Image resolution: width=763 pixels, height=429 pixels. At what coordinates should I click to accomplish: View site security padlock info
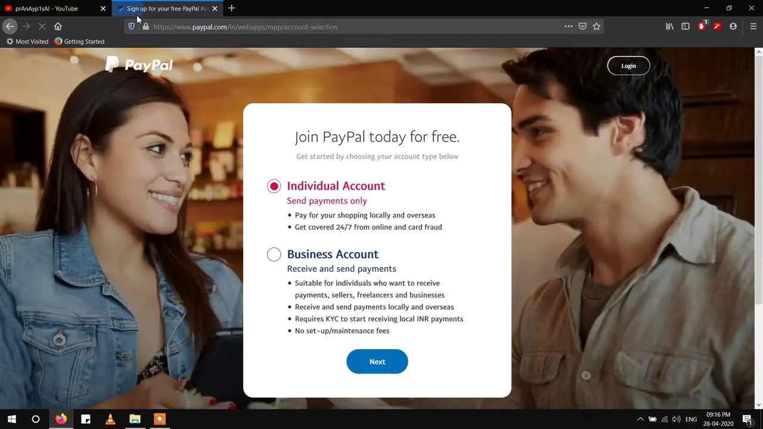coord(145,27)
